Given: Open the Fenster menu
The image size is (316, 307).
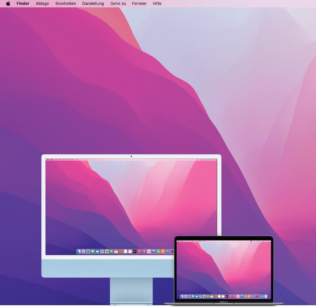Looking at the screenshot, I should 139,4.
